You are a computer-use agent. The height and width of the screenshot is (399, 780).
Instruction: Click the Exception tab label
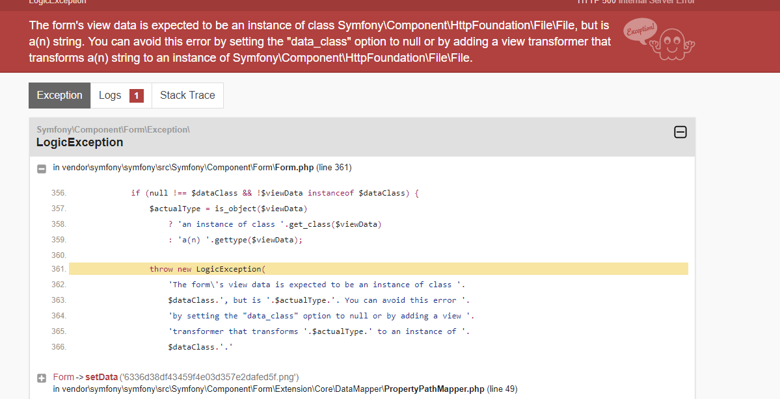click(x=59, y=95)
